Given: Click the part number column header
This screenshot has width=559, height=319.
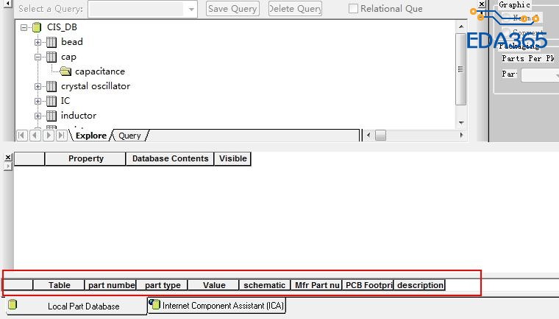Looking at the screenshot, I should 110,285.
